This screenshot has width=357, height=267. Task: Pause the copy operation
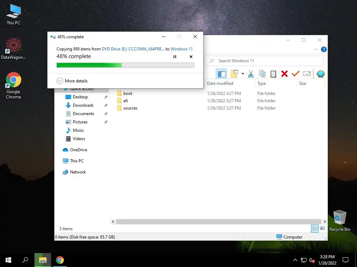point(175,57)
